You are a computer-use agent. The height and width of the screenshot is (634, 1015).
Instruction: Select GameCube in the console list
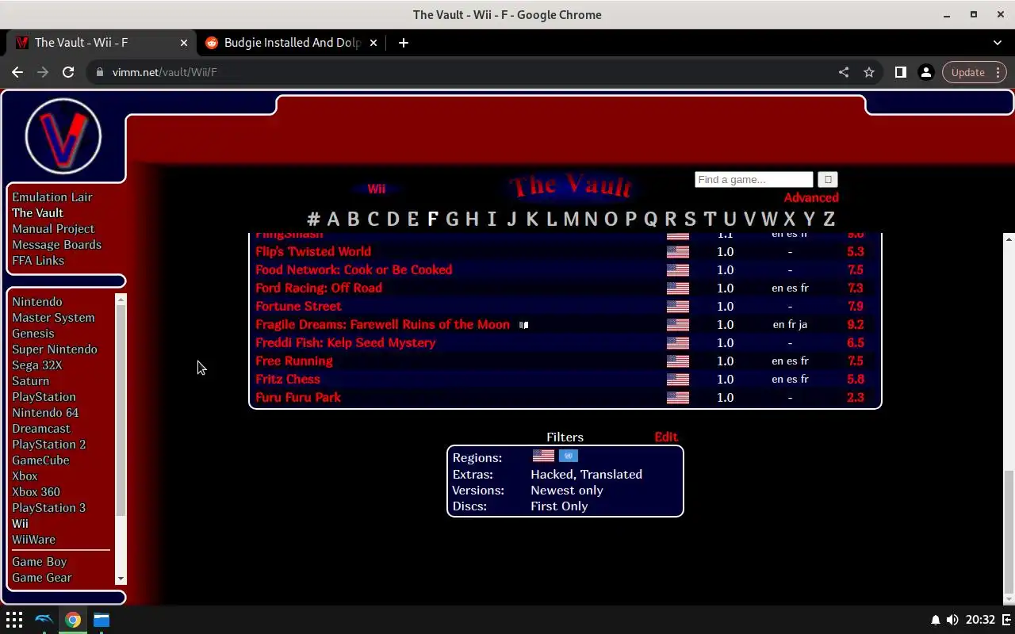40,460
